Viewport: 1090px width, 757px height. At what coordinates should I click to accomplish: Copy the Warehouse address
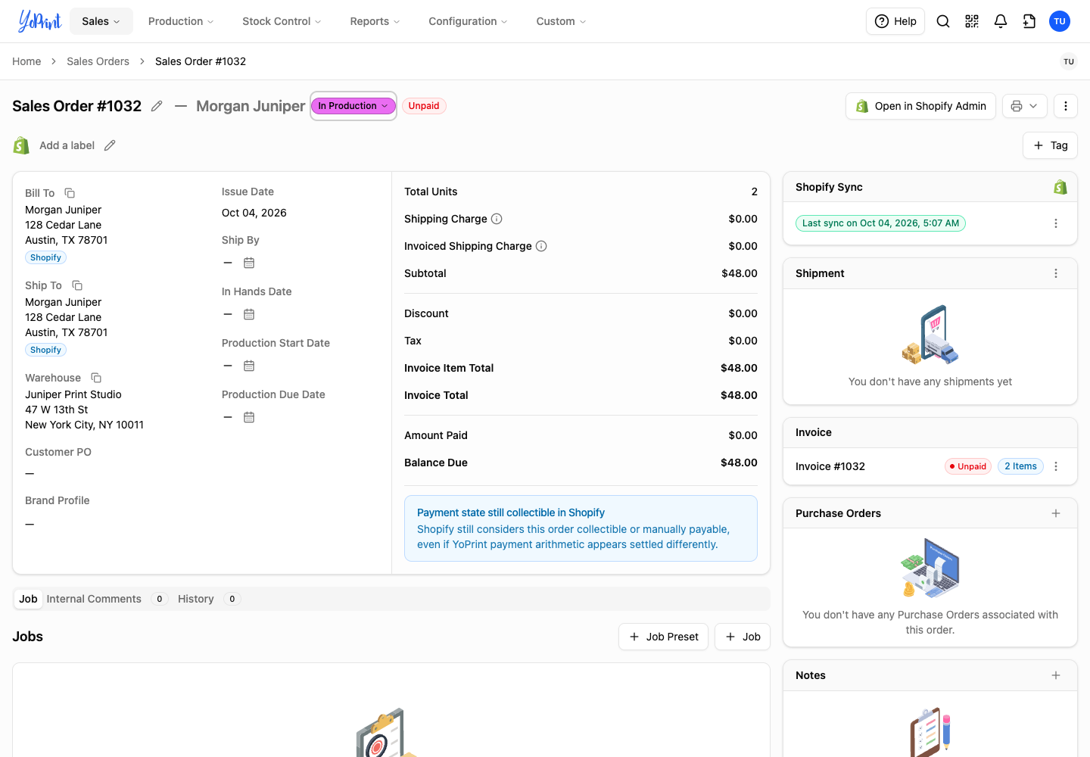[96, 378]
